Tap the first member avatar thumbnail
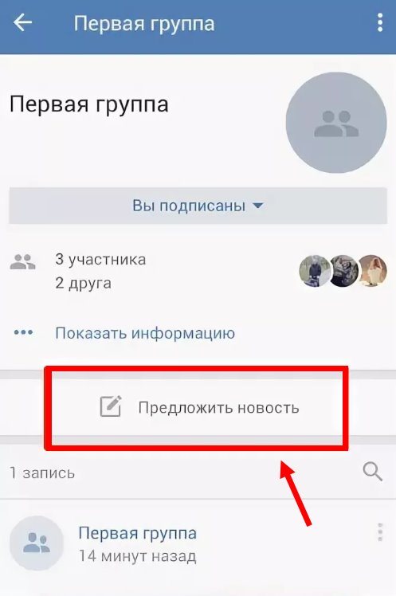Viewport: 396px width, 596px height. click(315, 271)
